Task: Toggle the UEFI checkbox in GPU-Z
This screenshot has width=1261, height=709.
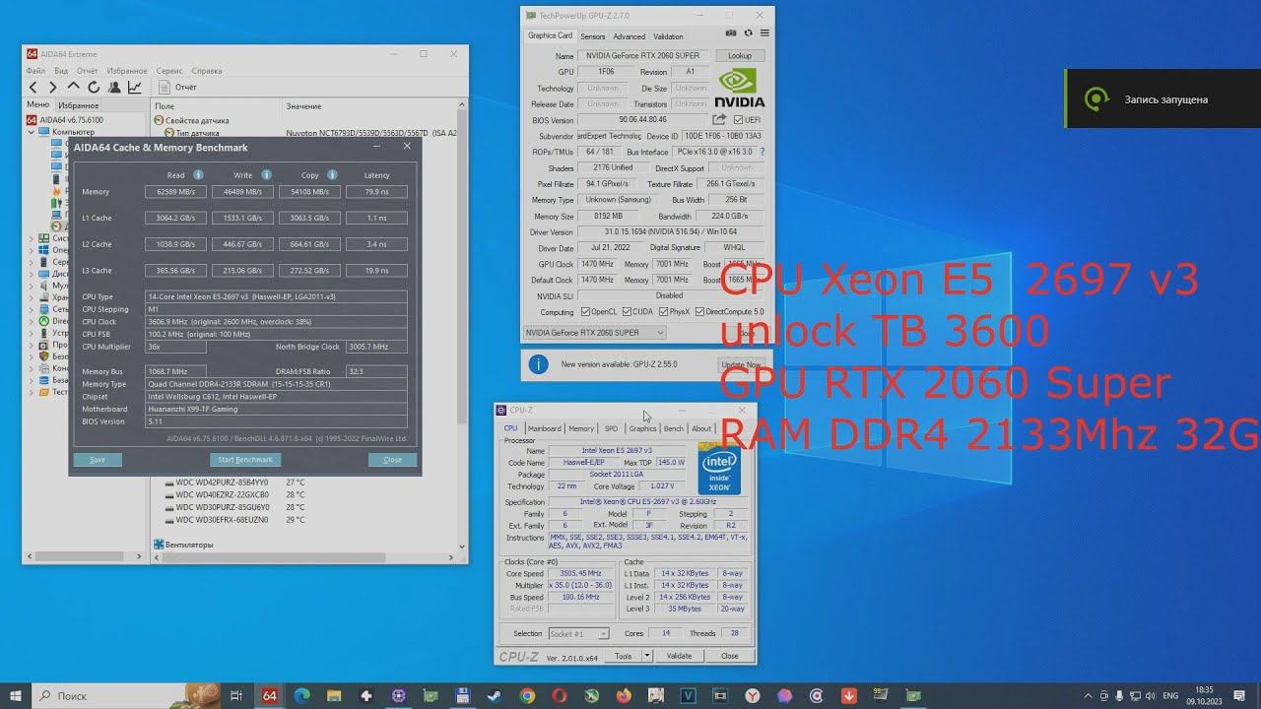Action: pos(738,120)
